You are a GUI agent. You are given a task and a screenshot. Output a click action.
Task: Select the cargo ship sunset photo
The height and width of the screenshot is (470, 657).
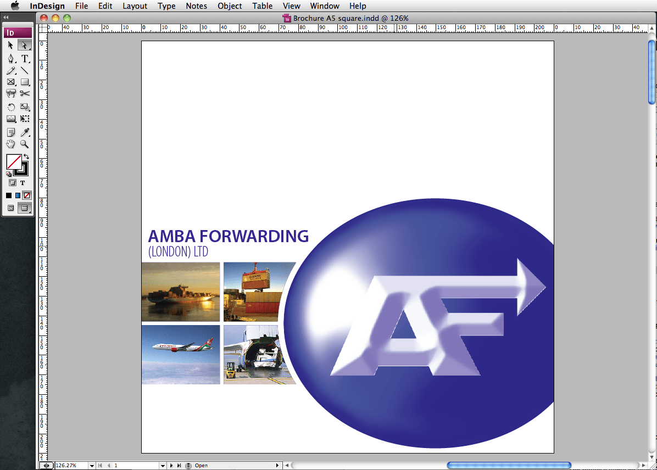pos(181,292)
